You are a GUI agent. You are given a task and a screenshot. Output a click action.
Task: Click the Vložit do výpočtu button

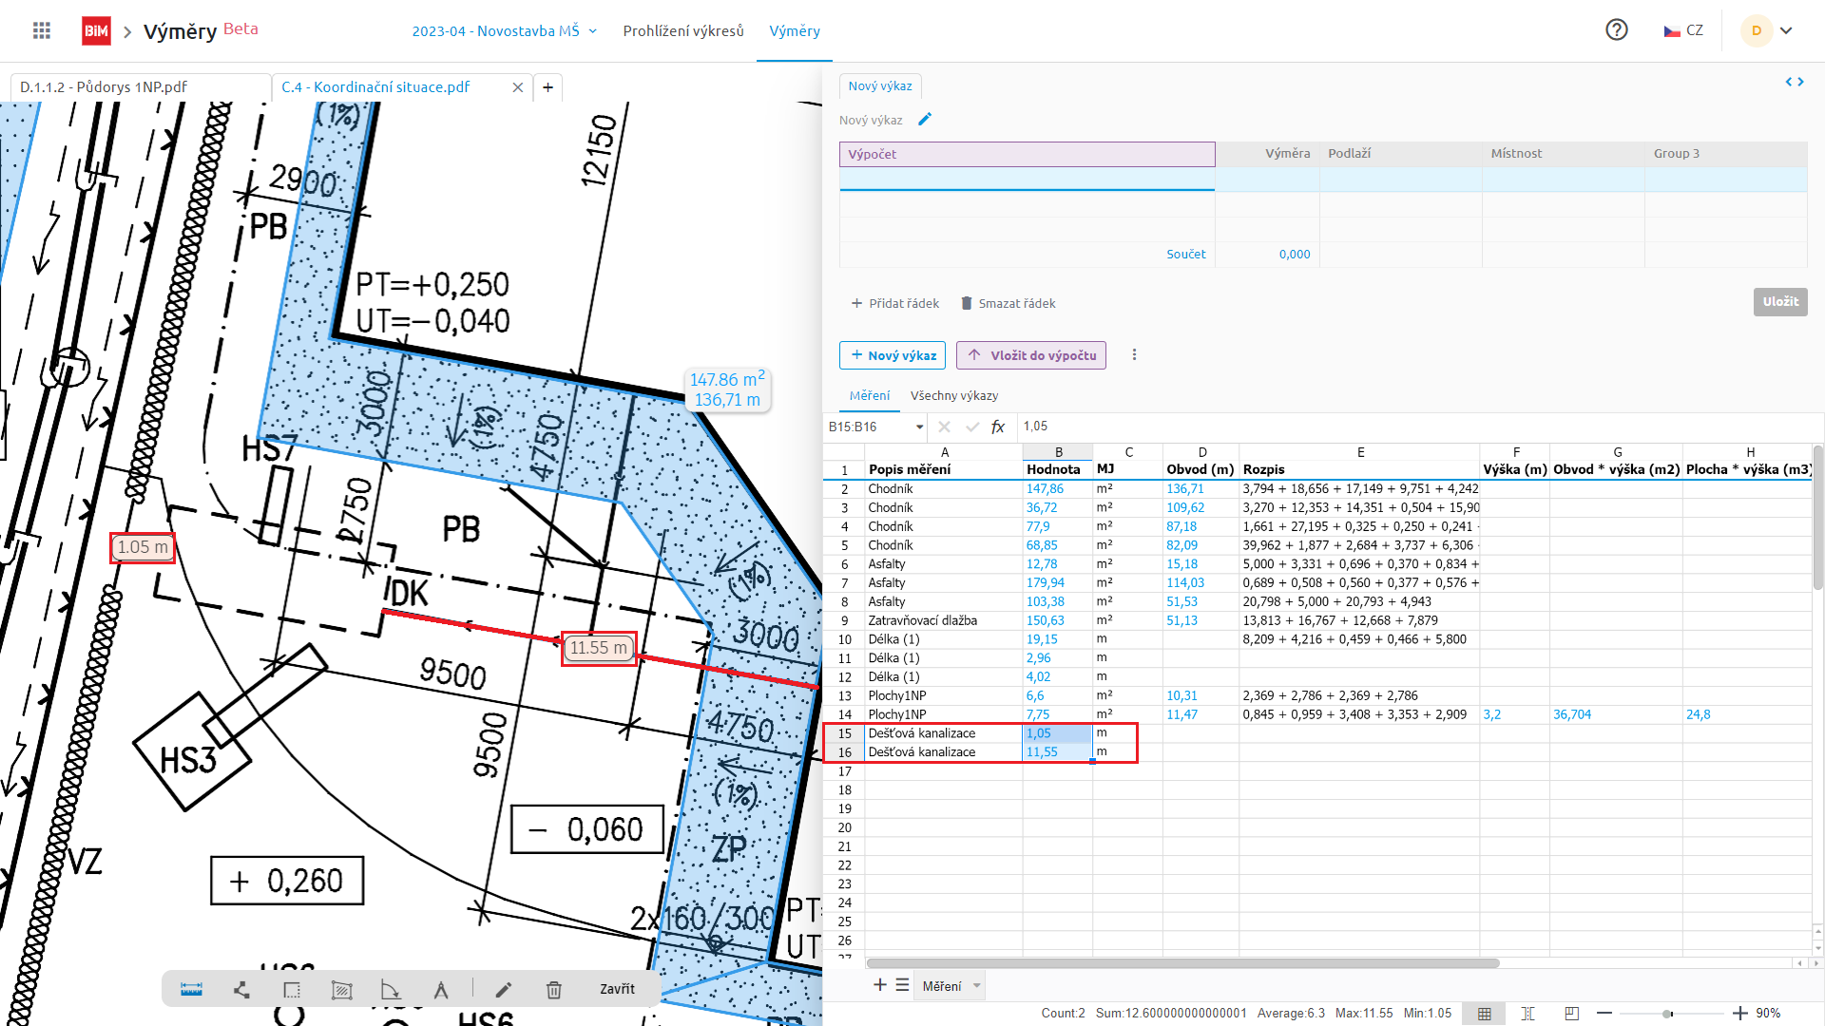(x=1031, y=355)
